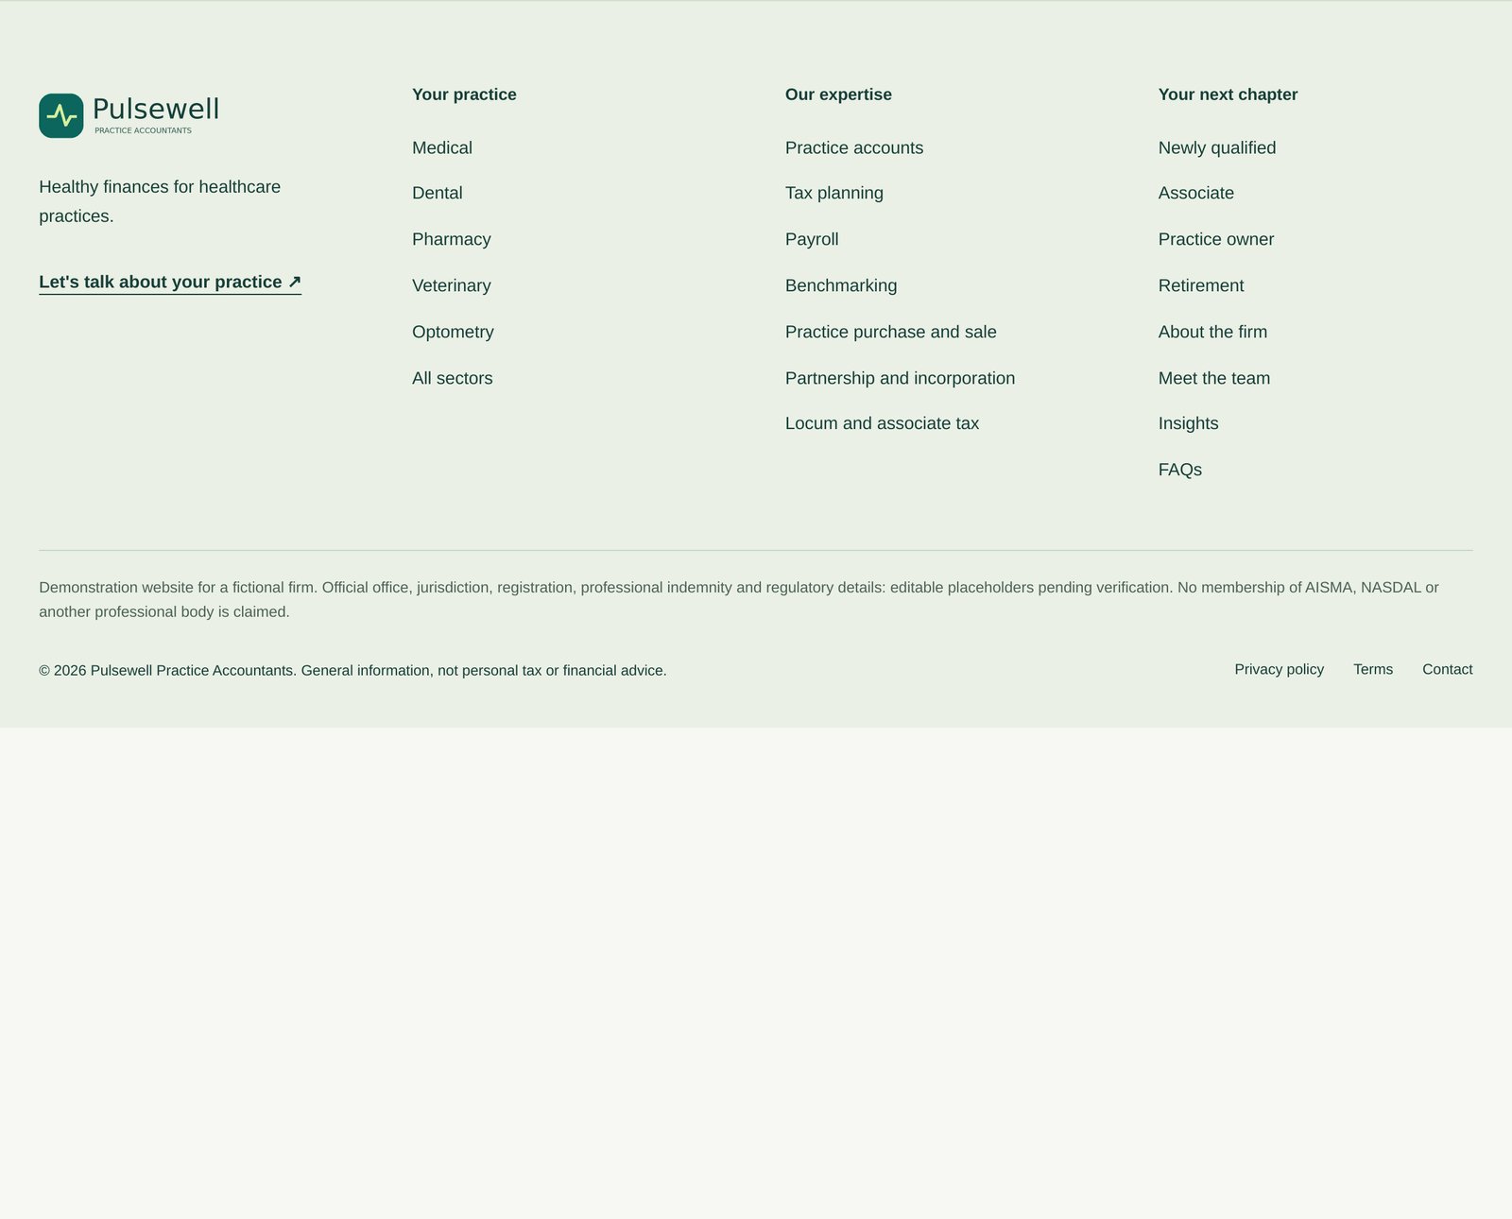Open Practice accounts link

(x=854, y=147)
